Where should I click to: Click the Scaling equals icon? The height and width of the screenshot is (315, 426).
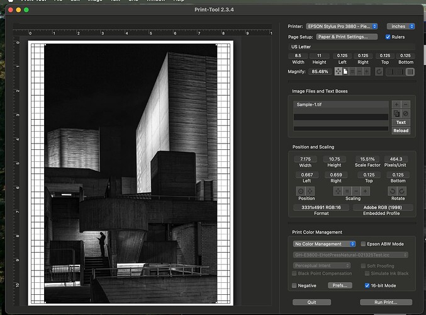coord(347,191)
